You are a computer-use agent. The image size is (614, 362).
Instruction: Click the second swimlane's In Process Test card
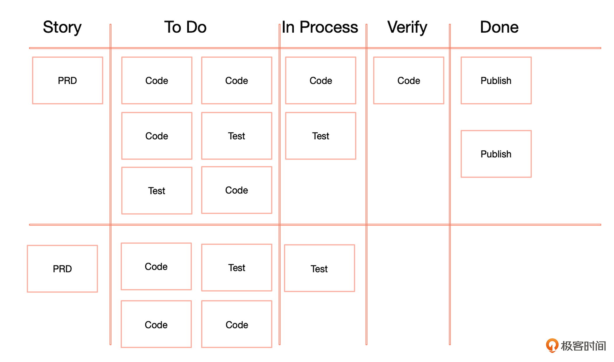pos(319,268)
